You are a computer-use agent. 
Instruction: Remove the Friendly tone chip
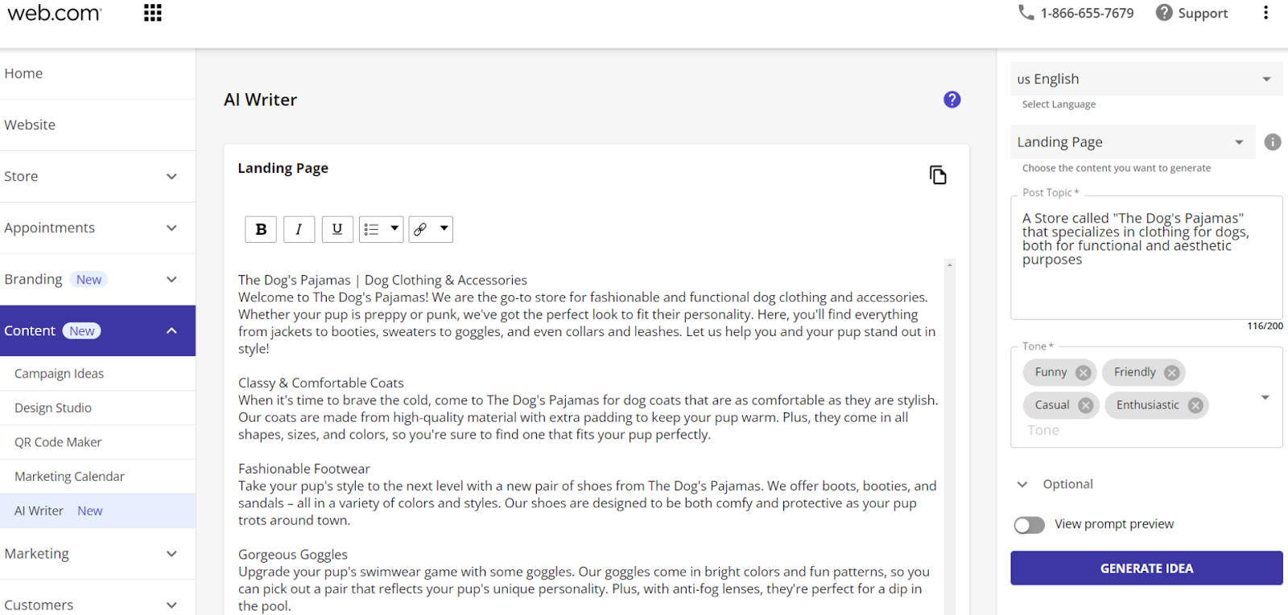click(1172, 372)
